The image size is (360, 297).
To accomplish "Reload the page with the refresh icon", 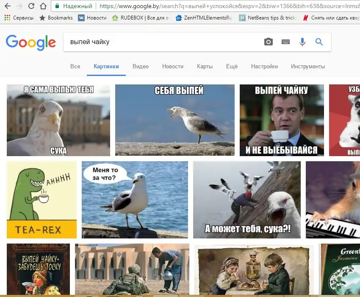I will [x=31, y=6].
